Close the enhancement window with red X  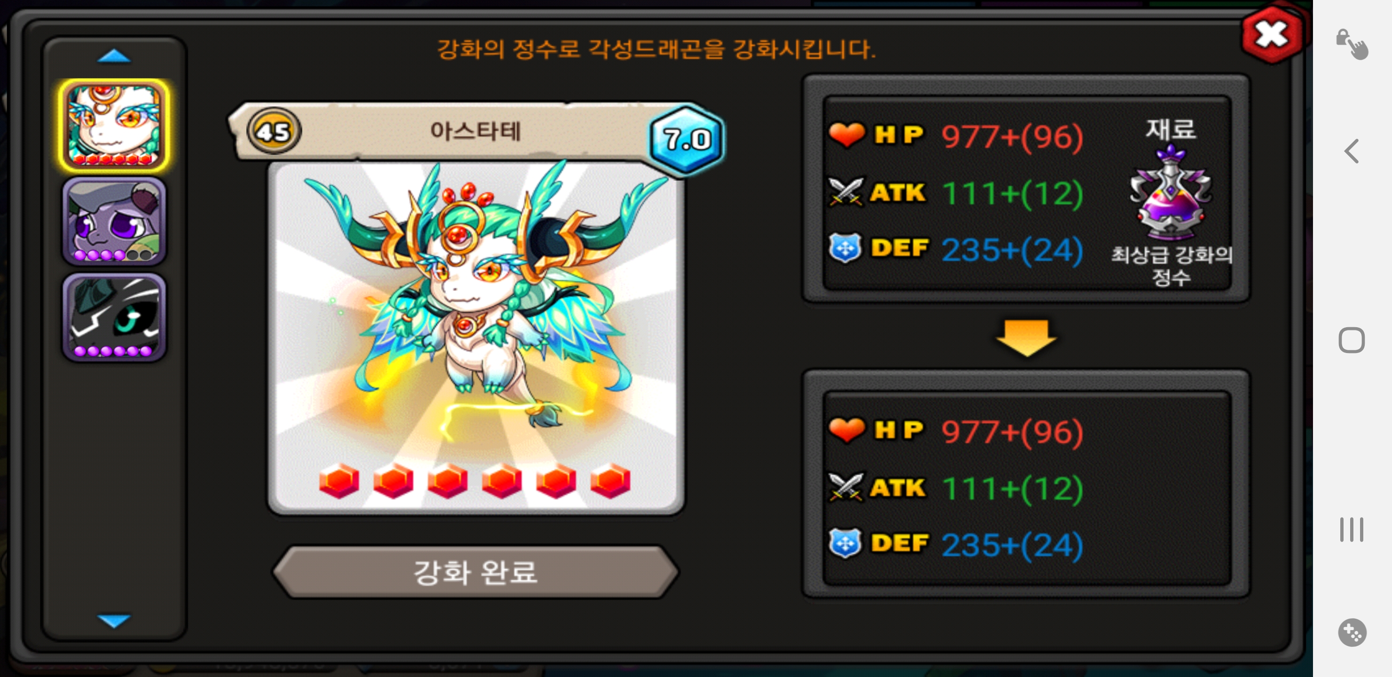point(1271,36)
